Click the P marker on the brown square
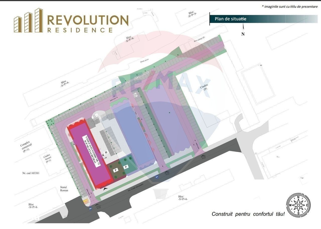321x229 pixels. tap(116, 170)
